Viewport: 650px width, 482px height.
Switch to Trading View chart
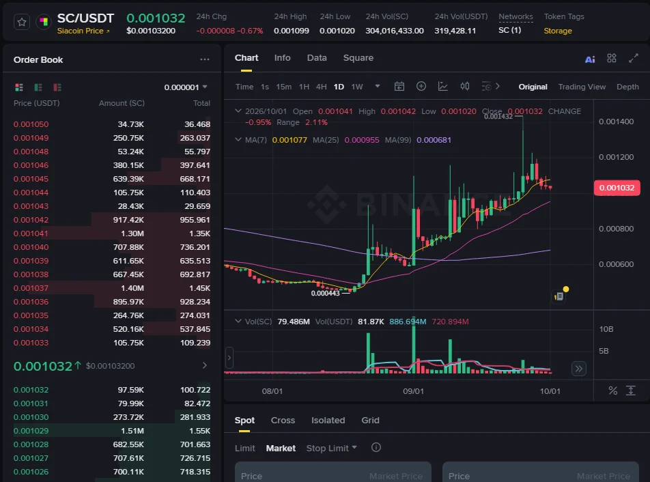582,87
